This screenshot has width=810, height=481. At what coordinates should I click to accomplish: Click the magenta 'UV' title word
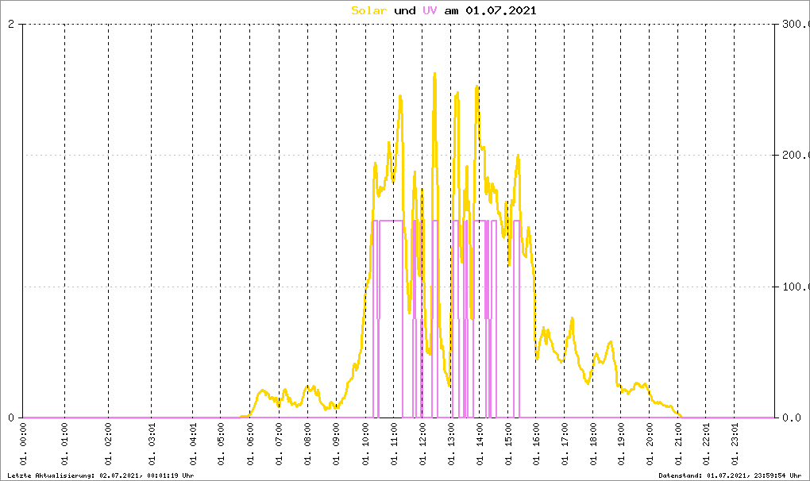pos(430,10)
